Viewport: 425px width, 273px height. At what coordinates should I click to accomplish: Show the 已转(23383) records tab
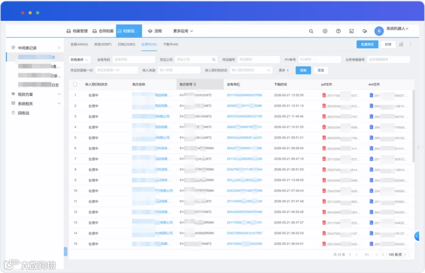pyautogui.click(x=126, y=44)
